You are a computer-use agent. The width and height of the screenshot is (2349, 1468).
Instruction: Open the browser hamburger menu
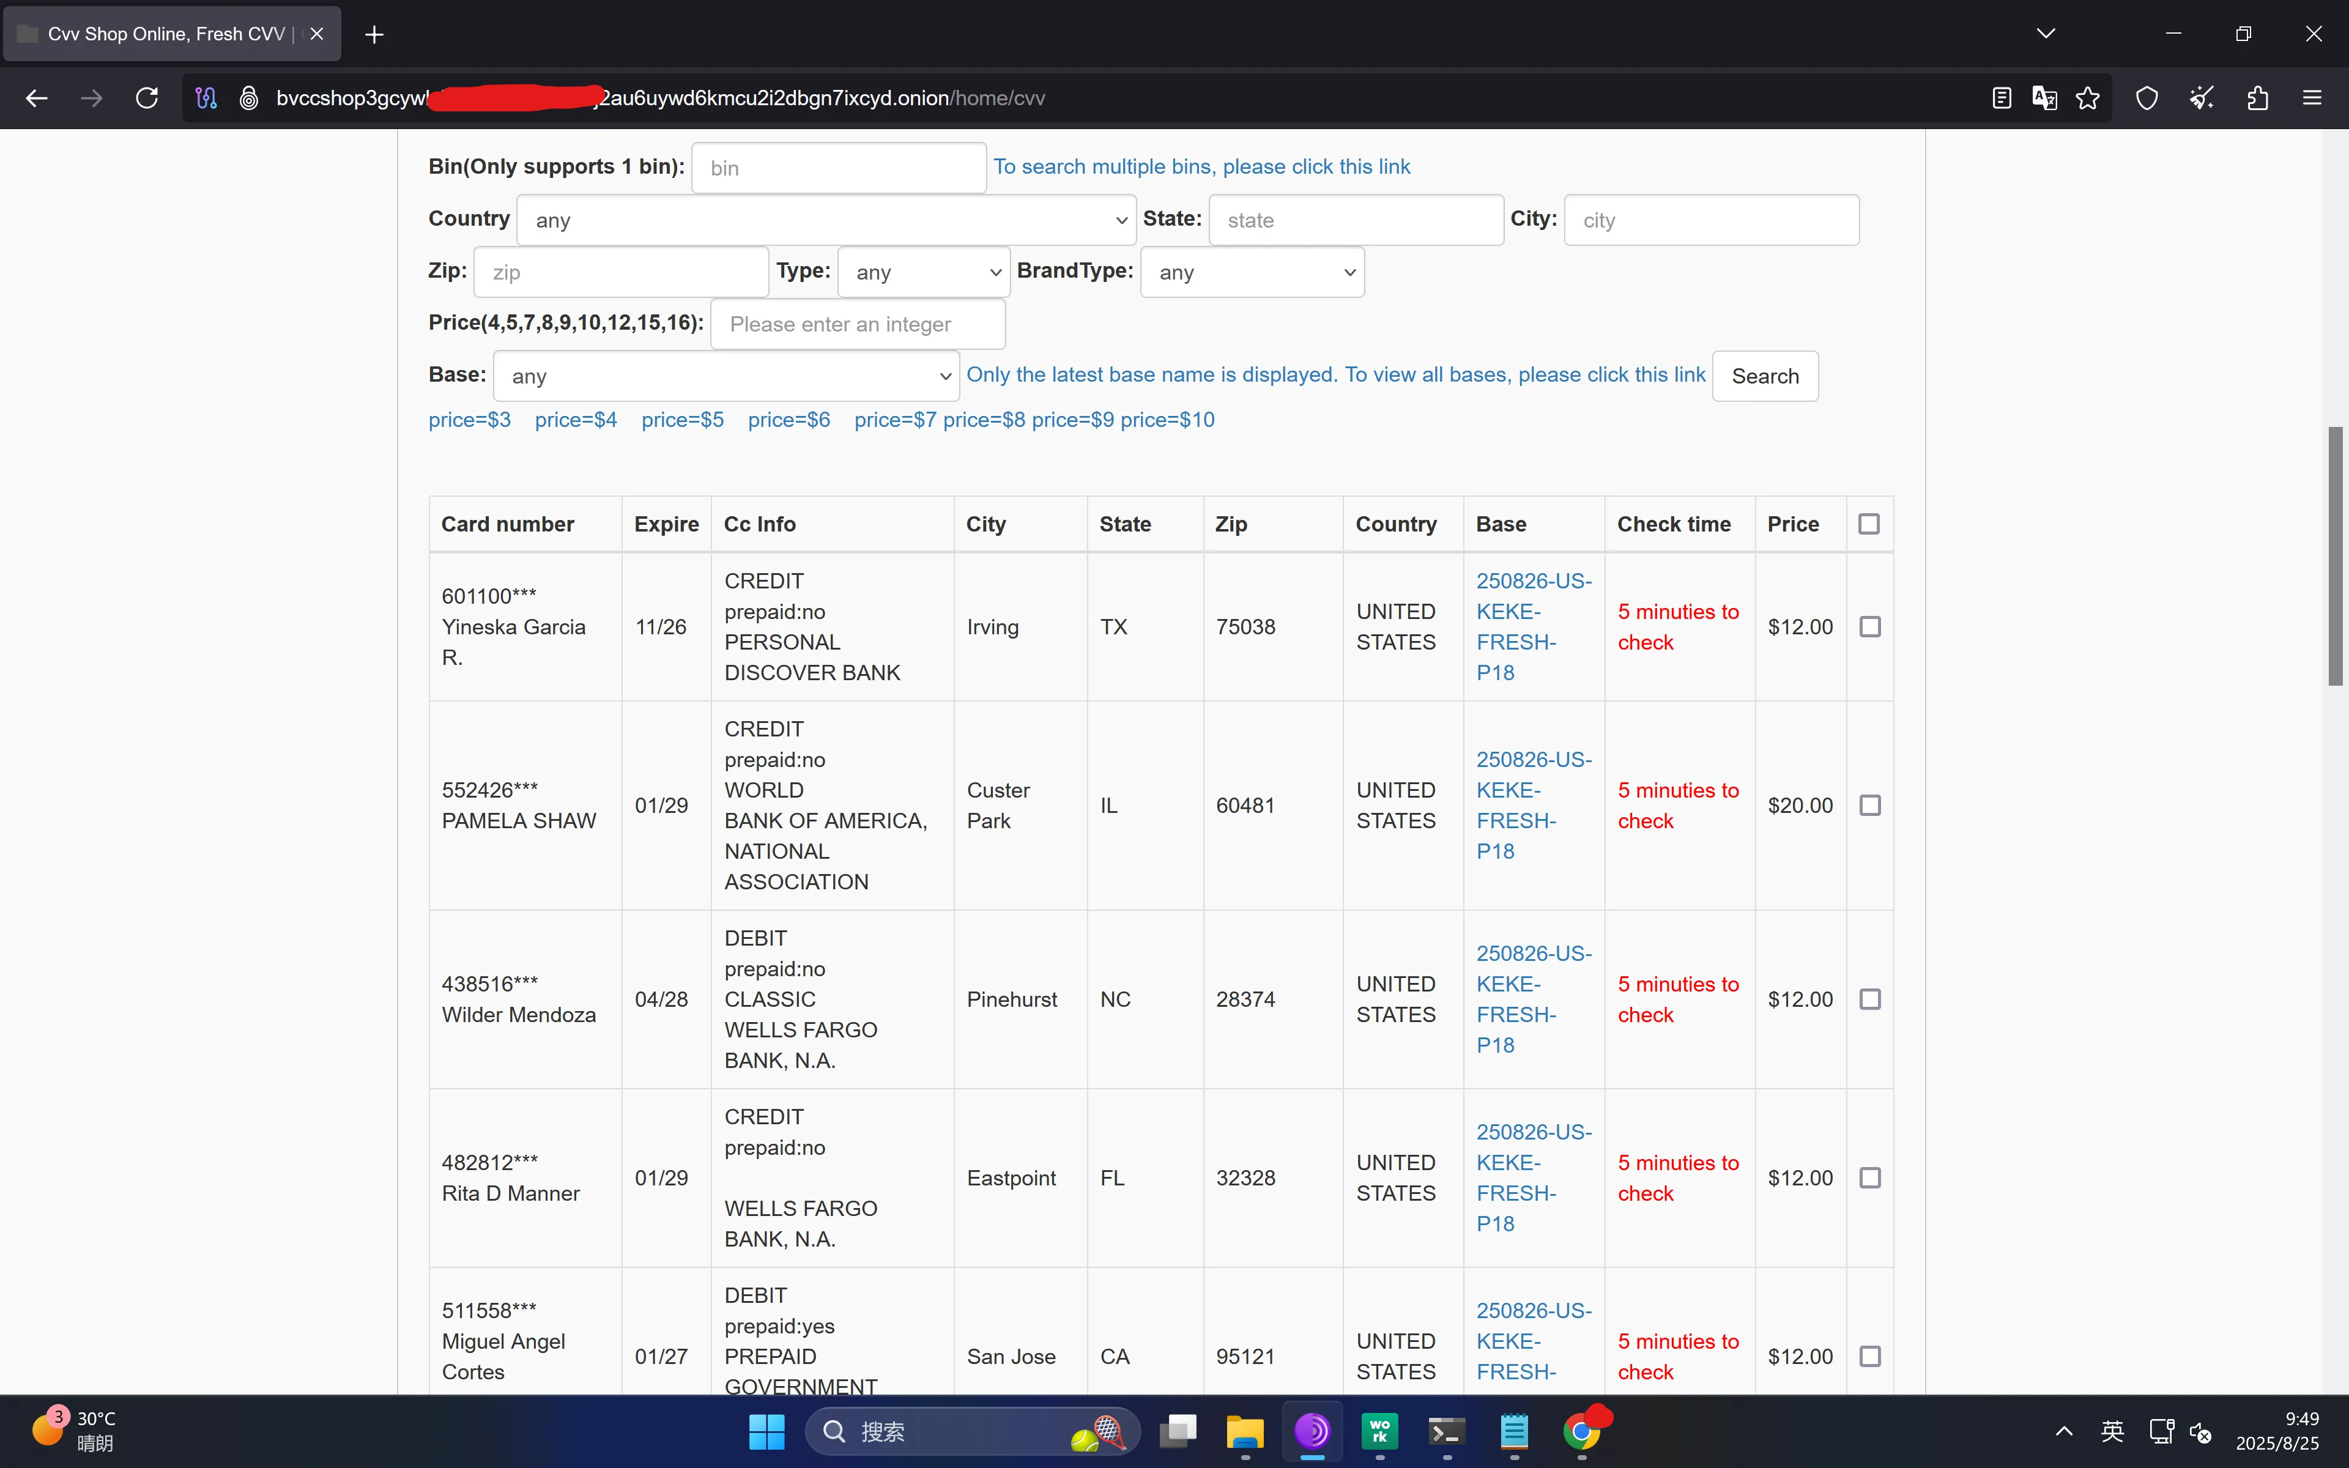click(2312, 98)
